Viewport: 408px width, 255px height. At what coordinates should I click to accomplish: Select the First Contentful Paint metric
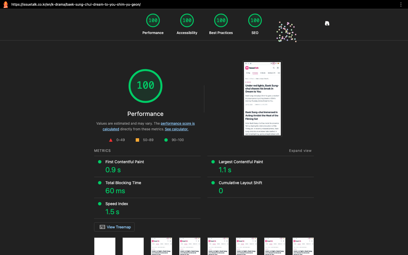click(147, 166)
